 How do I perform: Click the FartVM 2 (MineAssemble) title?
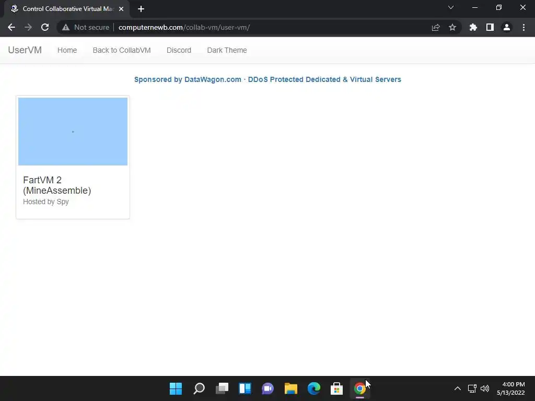point(57,185)
